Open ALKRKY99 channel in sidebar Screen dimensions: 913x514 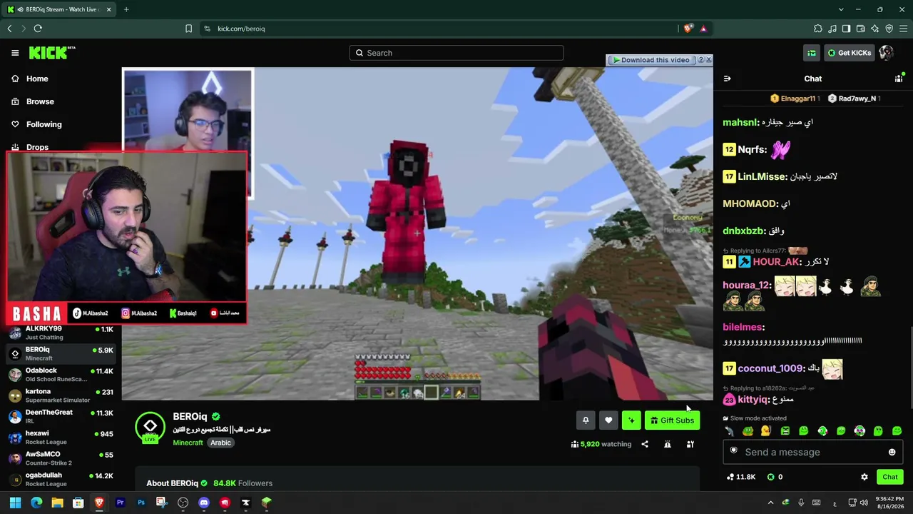[x=61, y=333]
